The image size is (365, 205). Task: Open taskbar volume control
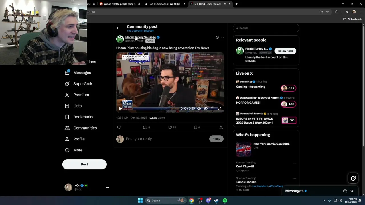[340, 200]
